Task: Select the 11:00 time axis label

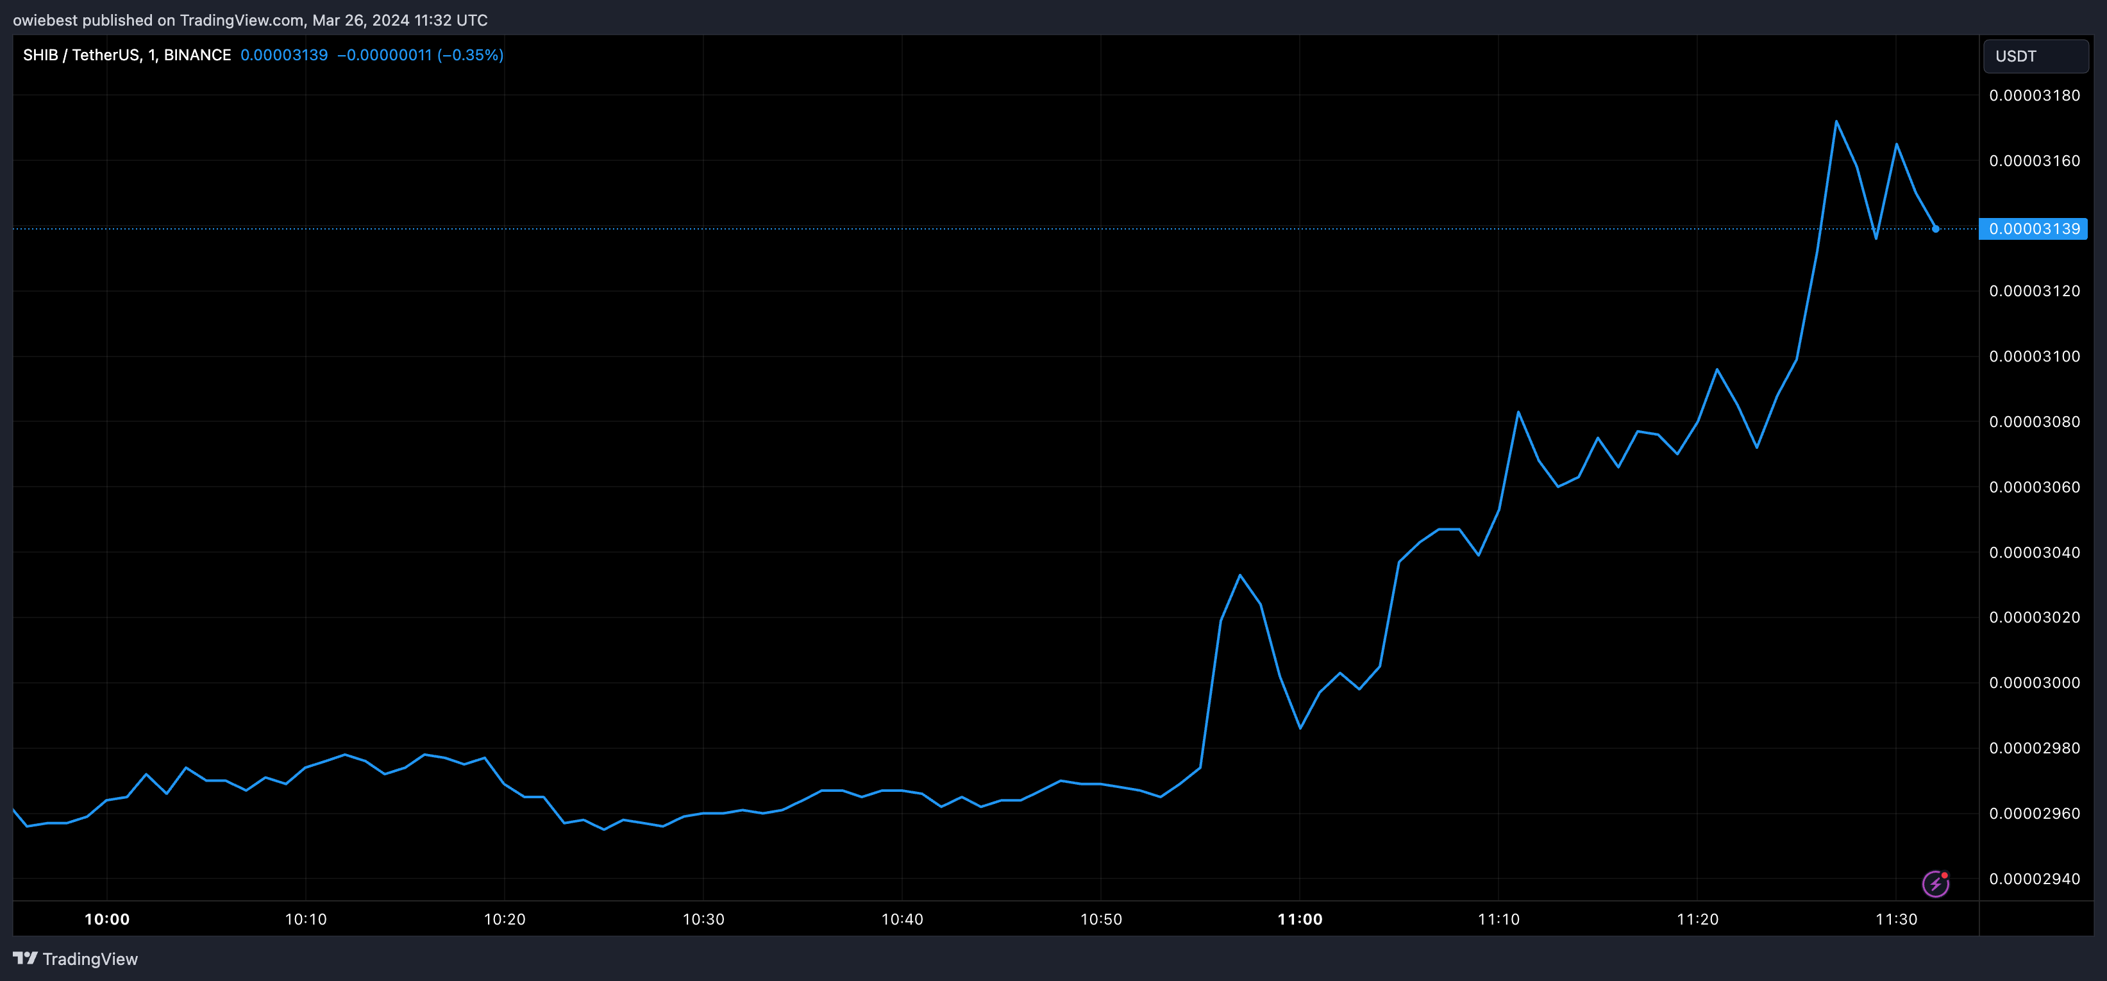Action: tap(1300, 919)
